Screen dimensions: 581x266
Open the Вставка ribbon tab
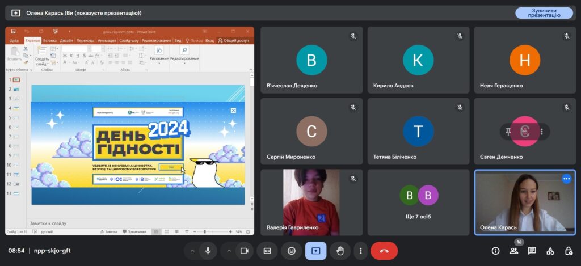click(49, 41)
